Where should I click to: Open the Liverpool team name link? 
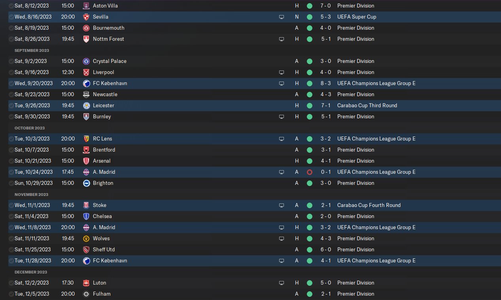[x=103, y=72]
